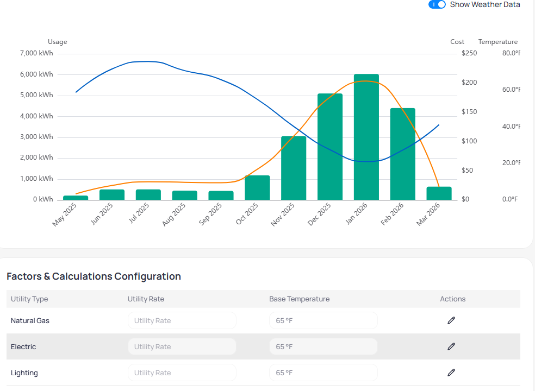
Task: Click the '80.0°F' temperature axis label
Action: [x=511, y=53]
